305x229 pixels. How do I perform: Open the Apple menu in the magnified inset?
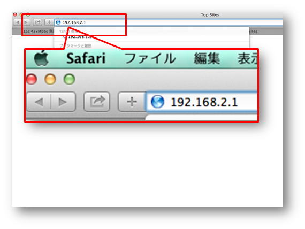point(41,58)
